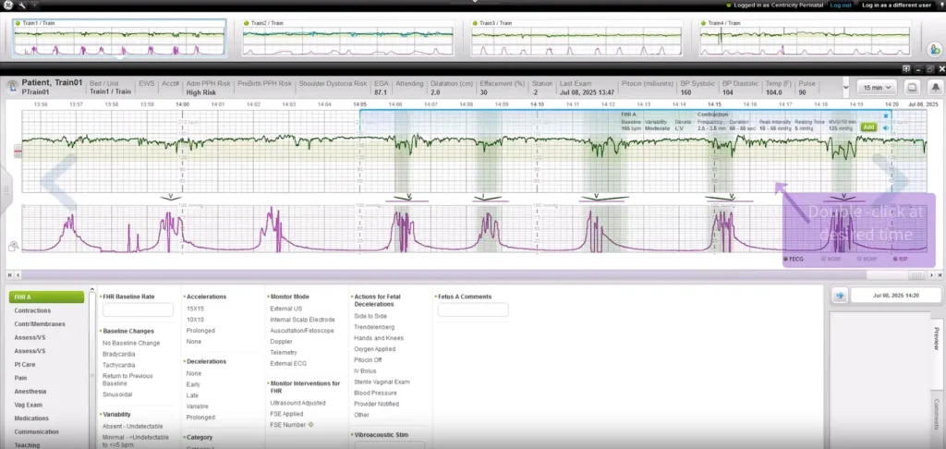The height and width of the screenshot is (449, 946).
Task: Click the strip horizontal scrollbar thumb
Action: pos(916,274)
